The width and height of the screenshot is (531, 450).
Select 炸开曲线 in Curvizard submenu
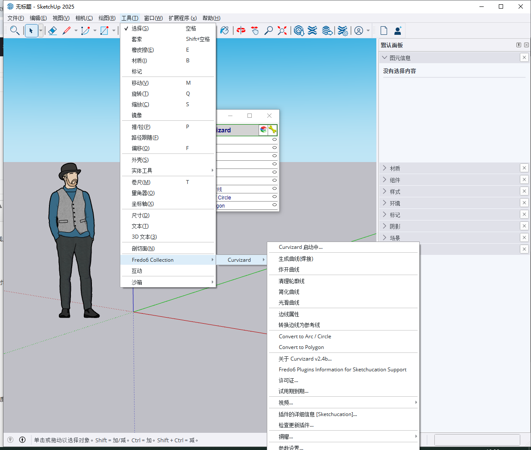tap(343, 269)
